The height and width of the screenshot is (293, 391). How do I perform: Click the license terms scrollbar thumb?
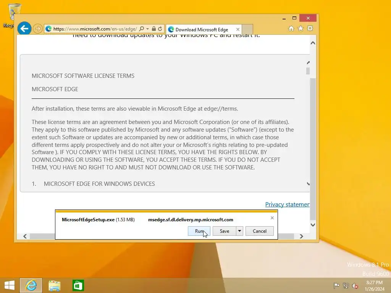click(308, 71)
